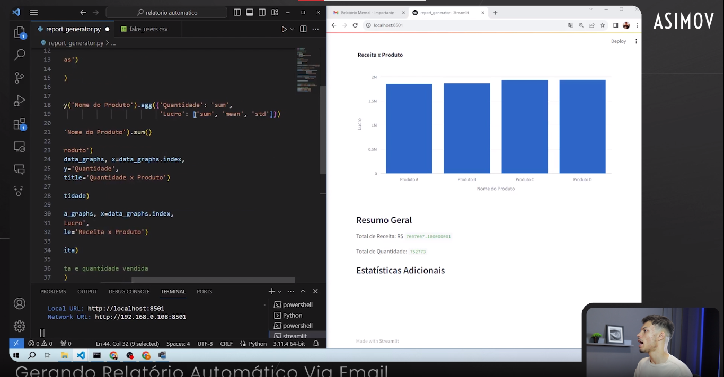Open the Accounts icon in sidebar

[x=19, y=303]
